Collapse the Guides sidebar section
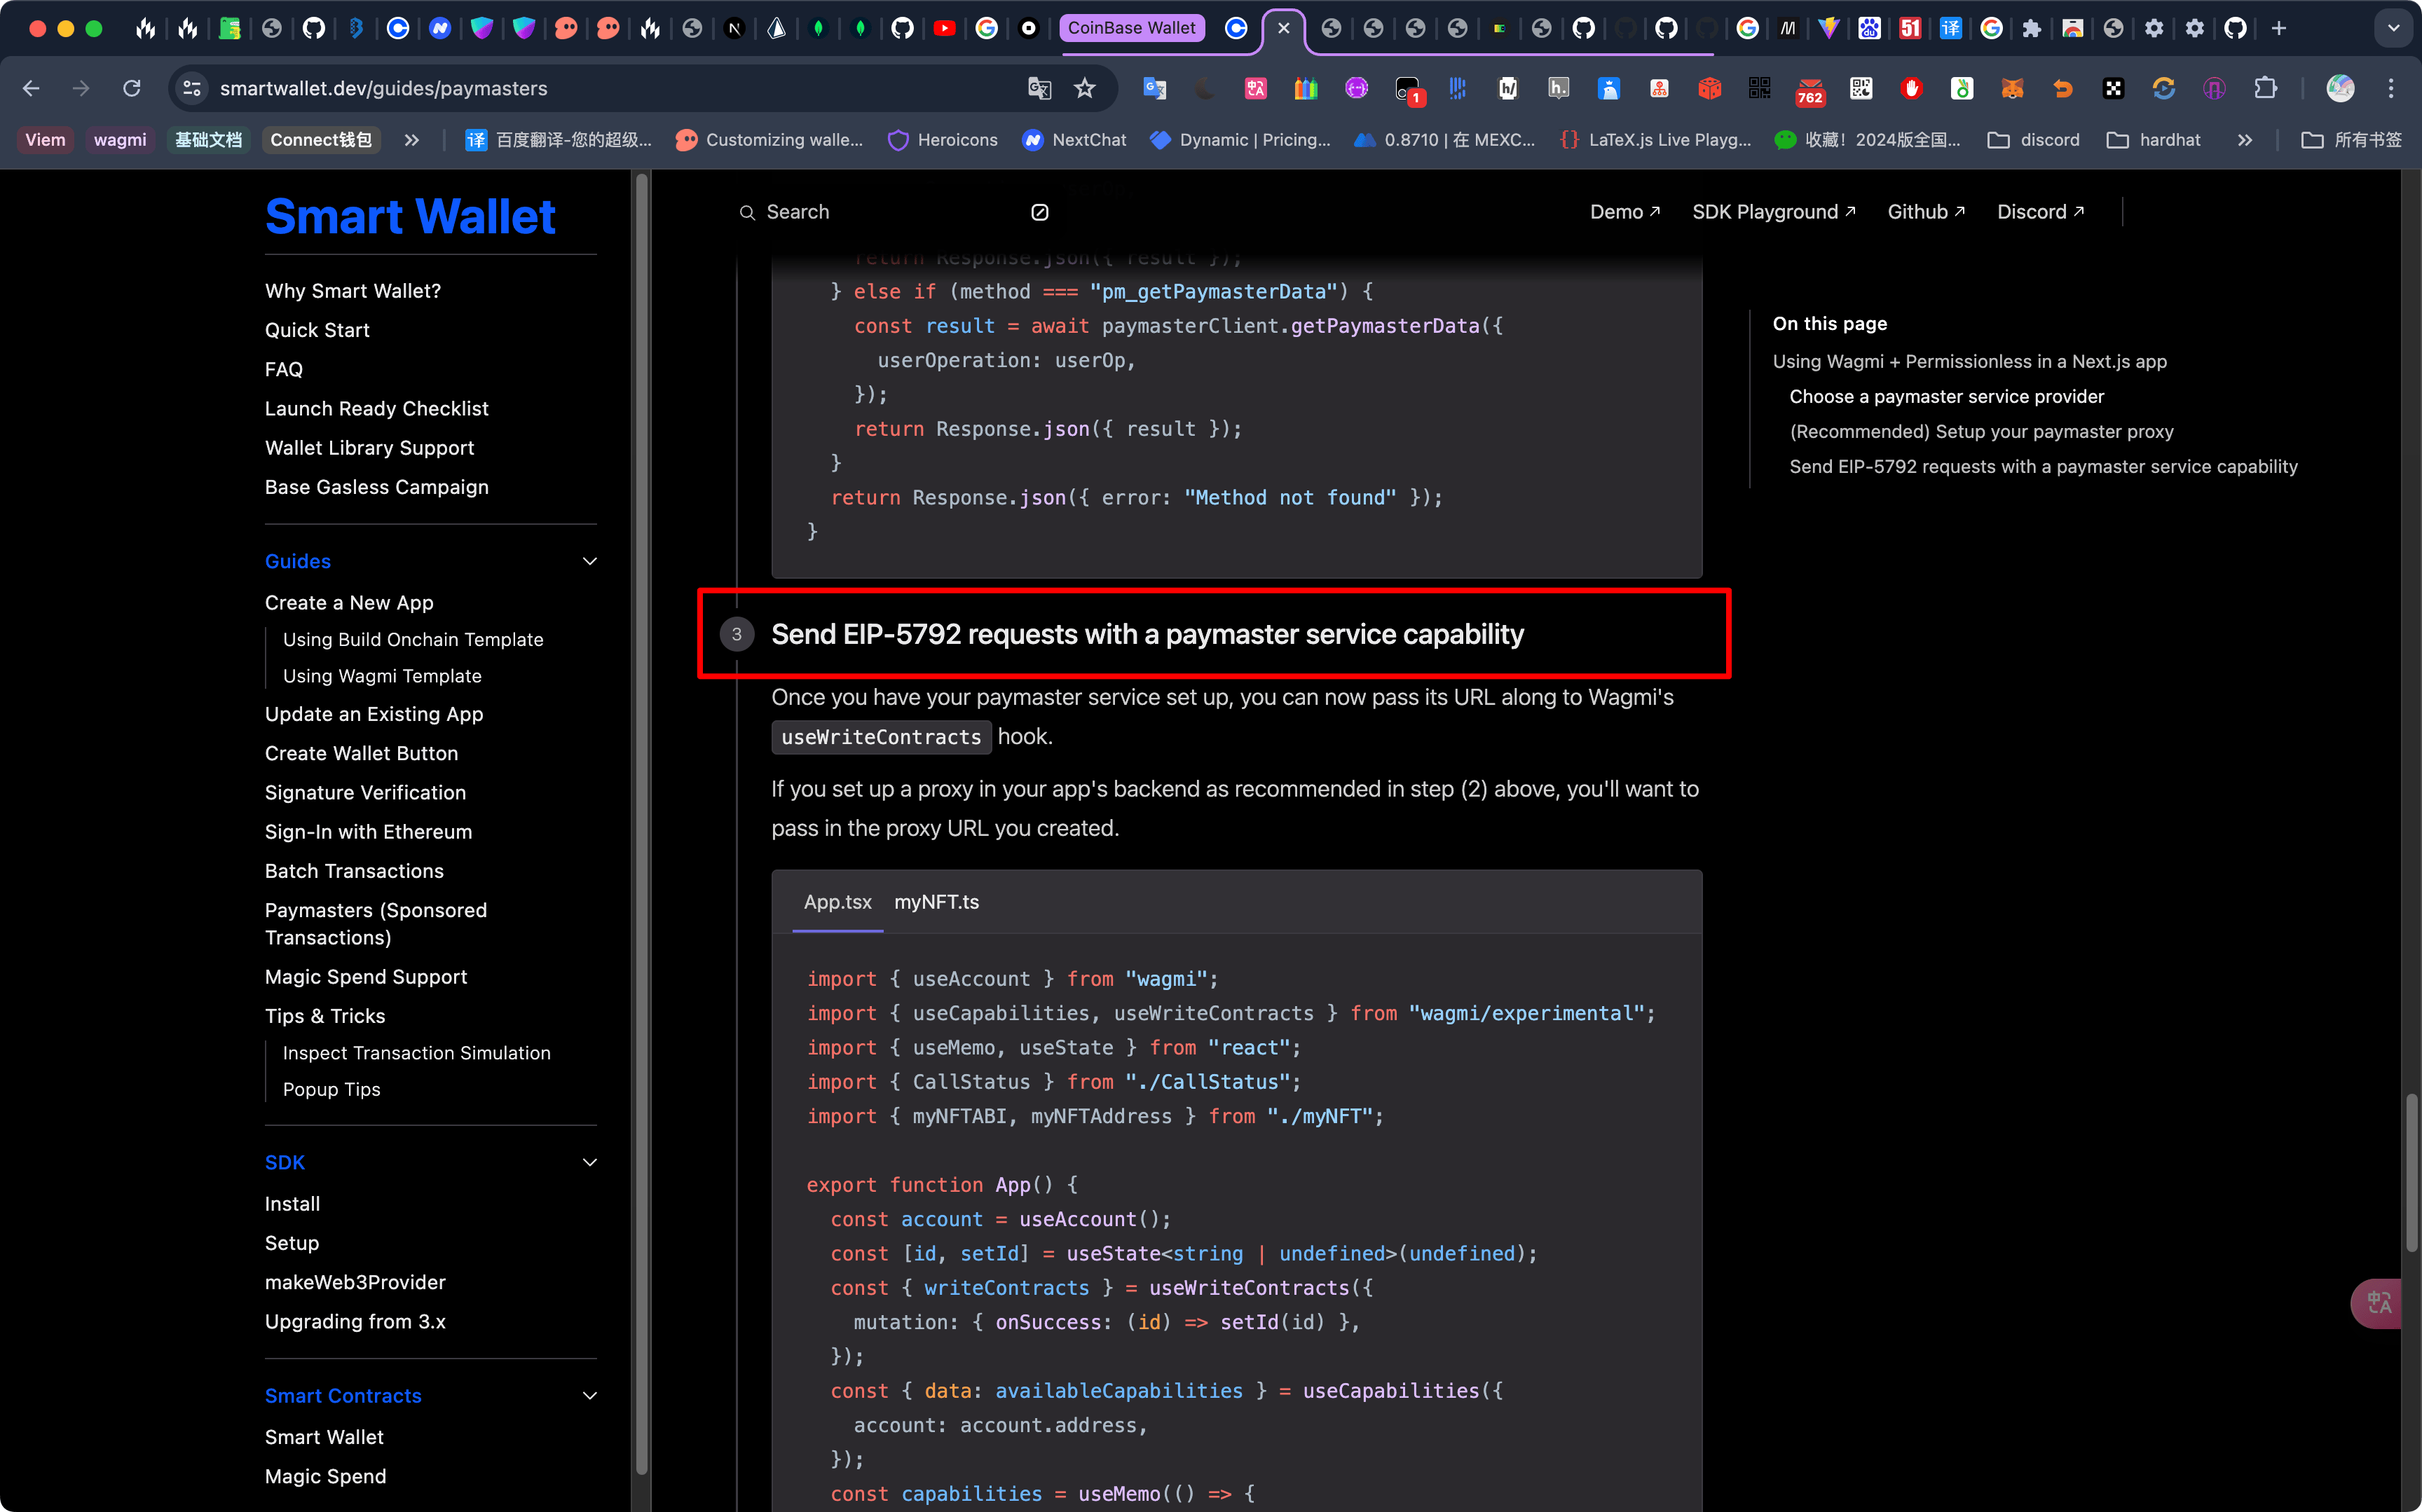This screenshot has height=1512, width=2422. [590, 561]
